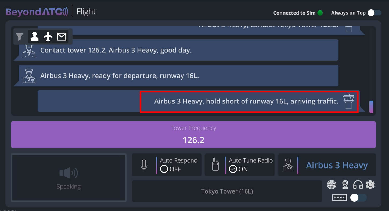Disable Auto Tune Radio
Image resolution: width=389 pixels, height=211 pixels.
click(x=240, y=165)
